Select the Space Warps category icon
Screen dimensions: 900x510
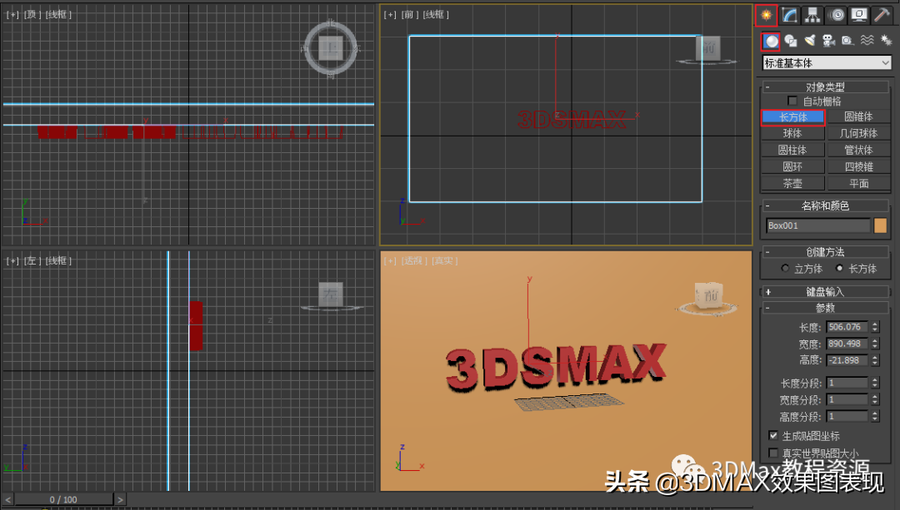pos(867,41)
